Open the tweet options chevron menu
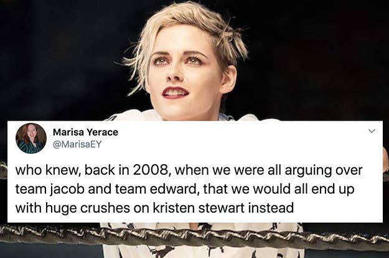 (x=372, y=131)
